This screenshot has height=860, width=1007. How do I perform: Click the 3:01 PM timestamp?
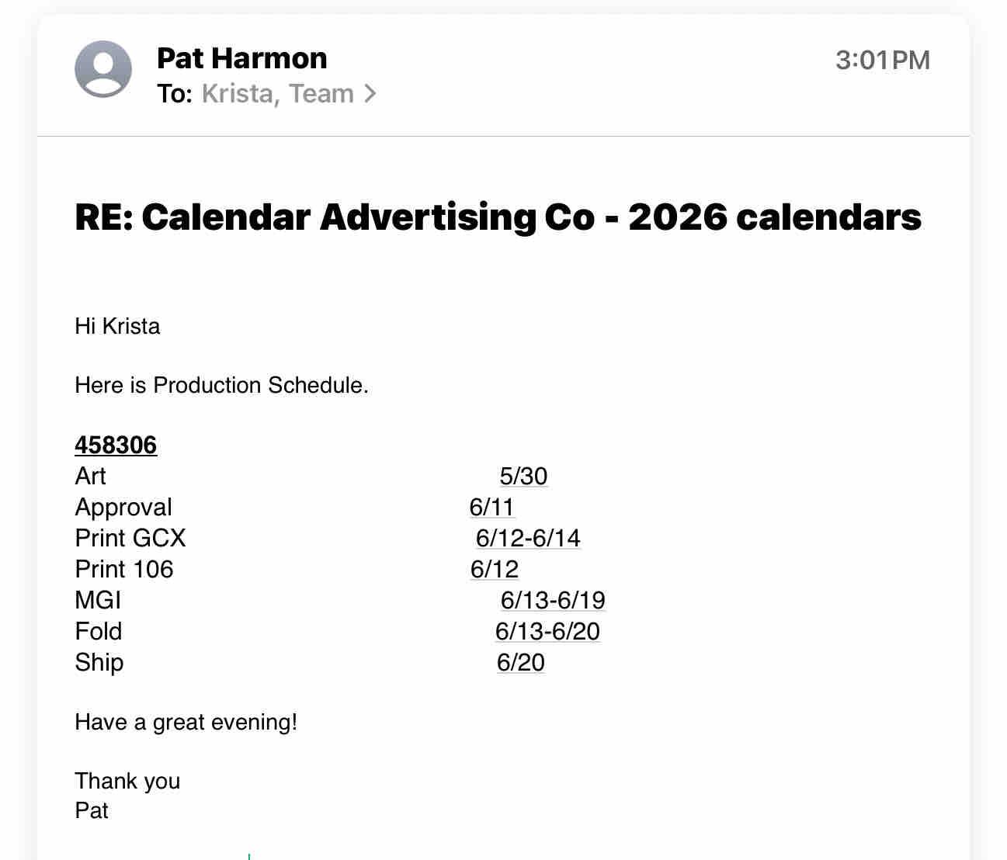pyautogui.click(x=882, y=60)
